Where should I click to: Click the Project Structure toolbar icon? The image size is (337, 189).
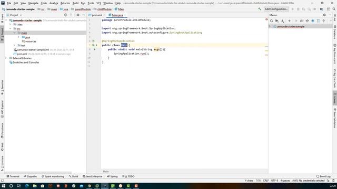pyautogui.click(x=322, y=9)
